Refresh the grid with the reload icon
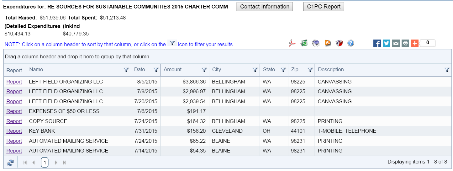This screenshot has height=171, width=453. click(x=11, y=163)
